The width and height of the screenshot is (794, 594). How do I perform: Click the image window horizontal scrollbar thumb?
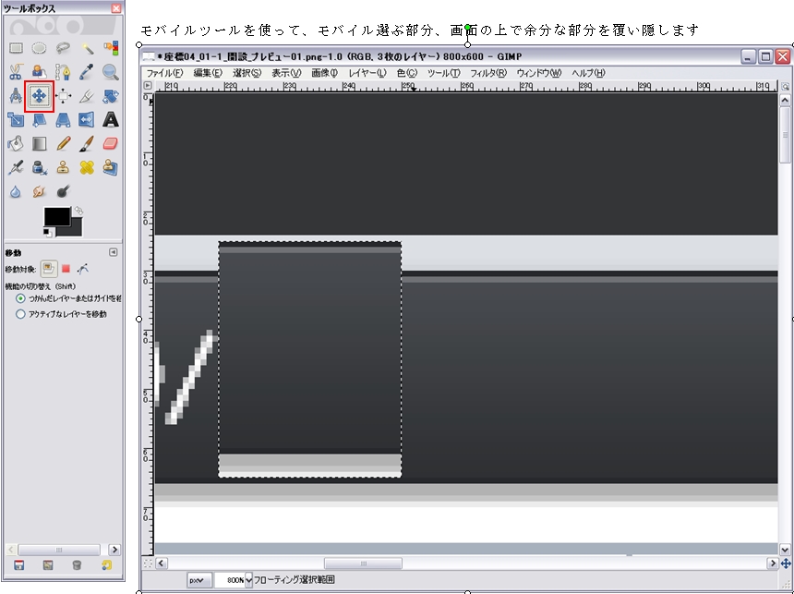coord(362,563)
